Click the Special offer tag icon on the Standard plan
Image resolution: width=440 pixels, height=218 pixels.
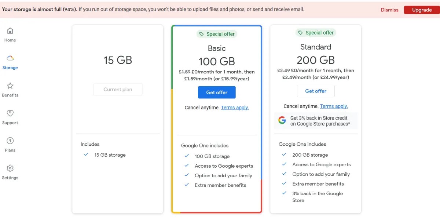click(301, 32)
